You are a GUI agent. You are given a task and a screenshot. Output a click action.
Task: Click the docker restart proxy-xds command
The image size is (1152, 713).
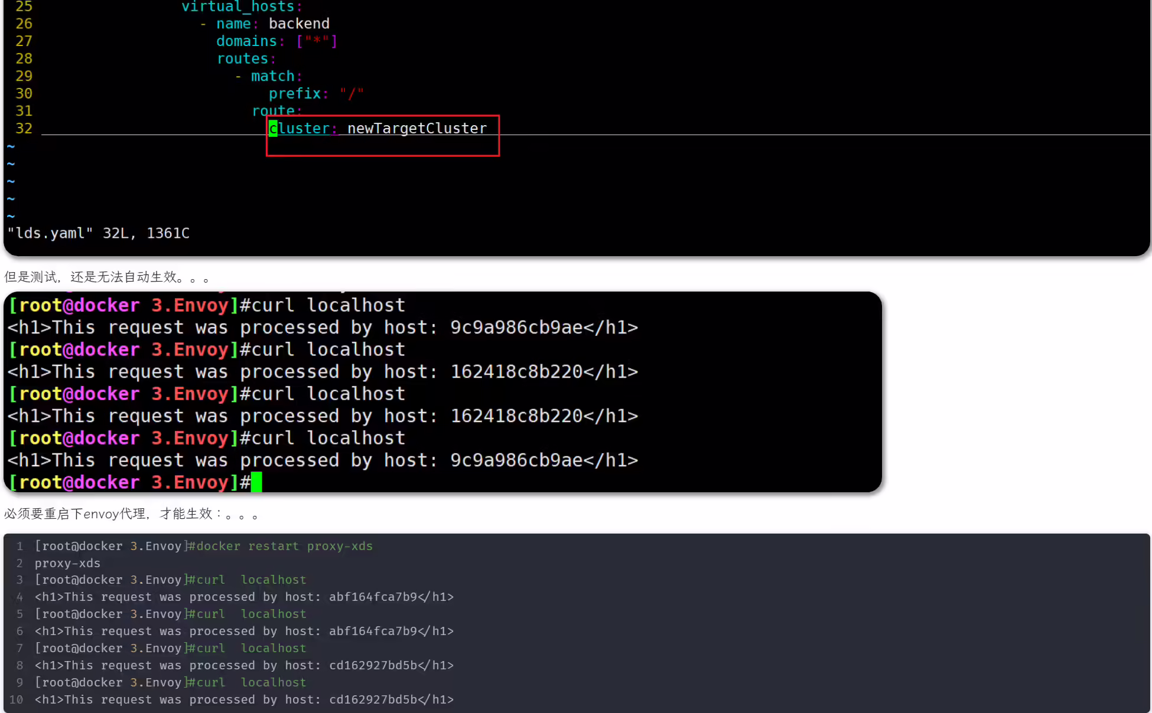coord(285,546)
